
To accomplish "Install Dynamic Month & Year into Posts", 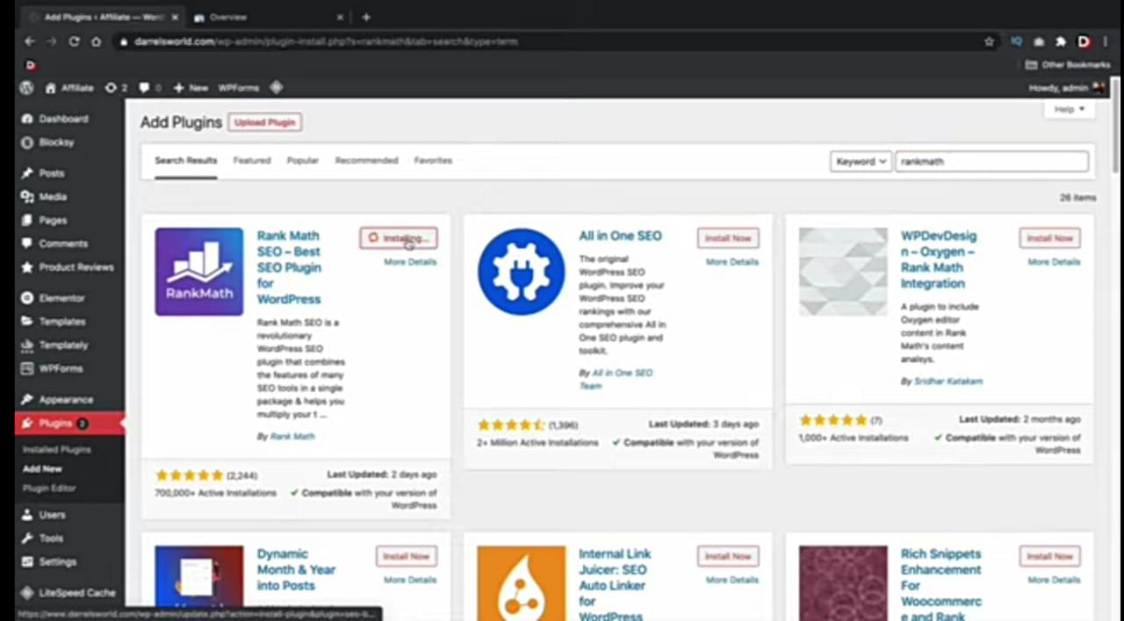I will tap(407, 556).
